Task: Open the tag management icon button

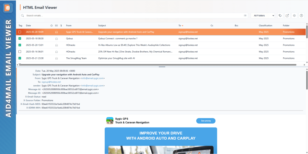Action: (x=280, y=16)
